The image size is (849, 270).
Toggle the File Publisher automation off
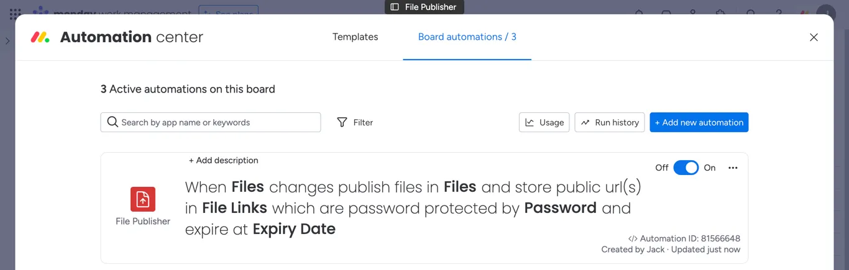pos(686,168)
